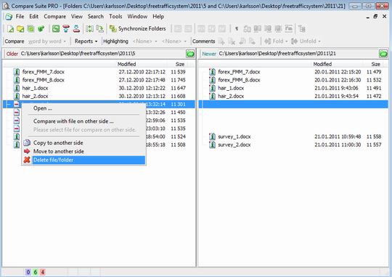Click the red 4 counter in status bar

[x=43, y=272]
